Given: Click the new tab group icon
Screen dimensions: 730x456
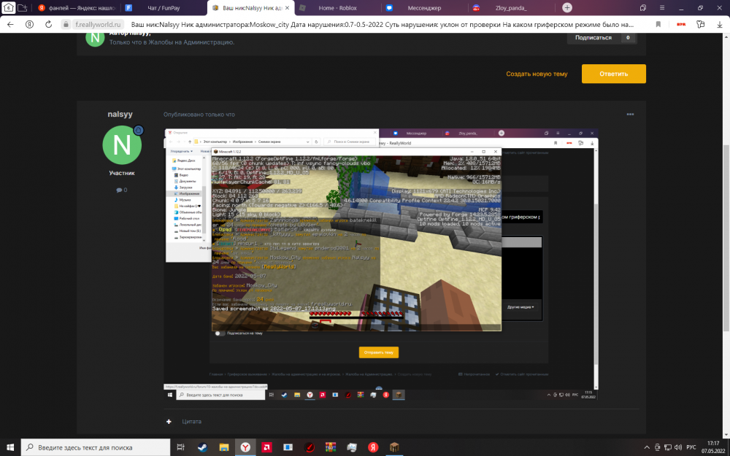Looking at the screenshot, I should click(x=23, y=8).
